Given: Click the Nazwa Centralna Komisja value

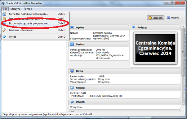Looking at the screenshot, I should coord(109,34).
